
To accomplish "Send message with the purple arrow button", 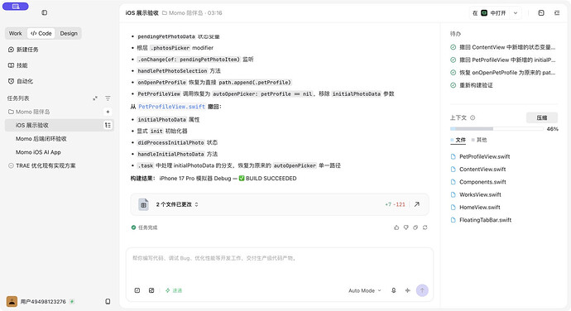I will pos(422,290).
